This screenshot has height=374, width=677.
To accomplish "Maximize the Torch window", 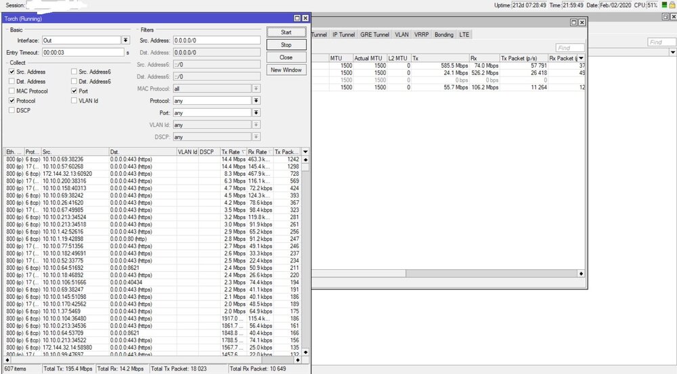I will [x=297, y=18].
